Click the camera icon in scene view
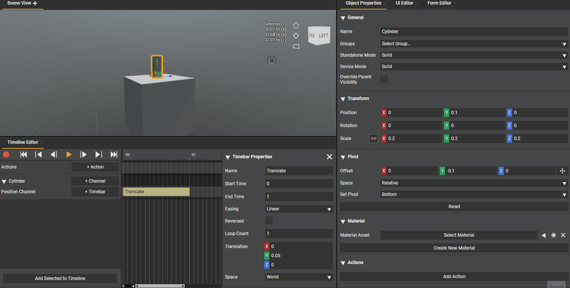The width and height of the screenshot is (570, 288). (x=271, y=60)
